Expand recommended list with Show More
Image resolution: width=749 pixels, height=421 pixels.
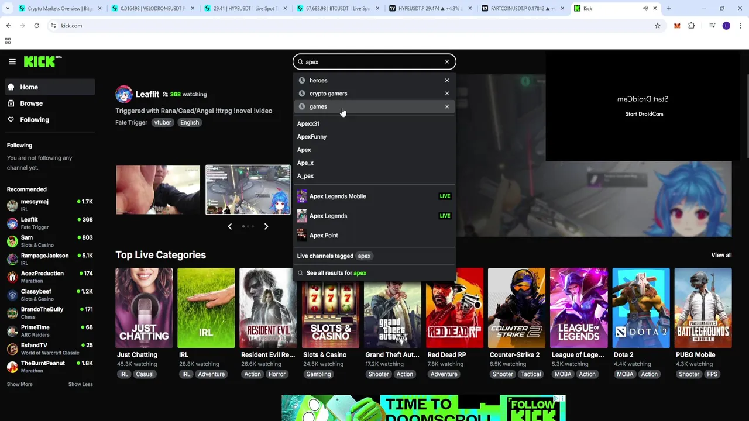click(20, 384)
